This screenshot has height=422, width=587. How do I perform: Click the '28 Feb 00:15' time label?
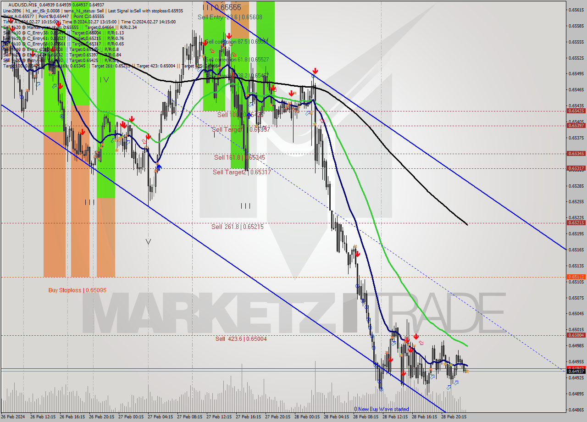point(307,417)
